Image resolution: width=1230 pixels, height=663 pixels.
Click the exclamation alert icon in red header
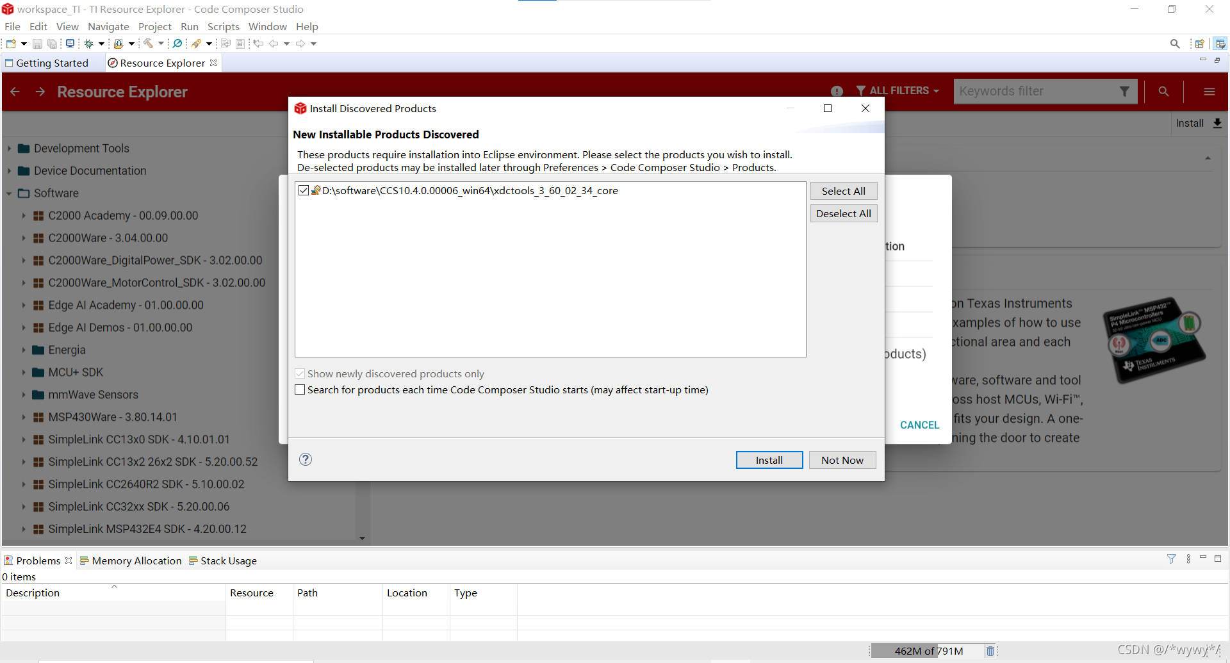click(837, 91)
